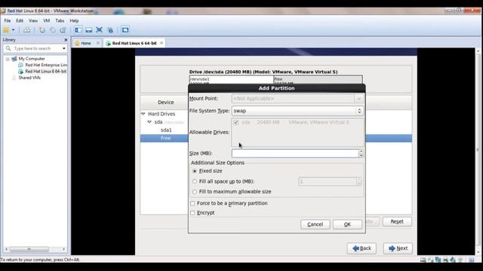Open the Tabs menu
Viewport: 483px width, 271px height.
click(x=60, y=20)
